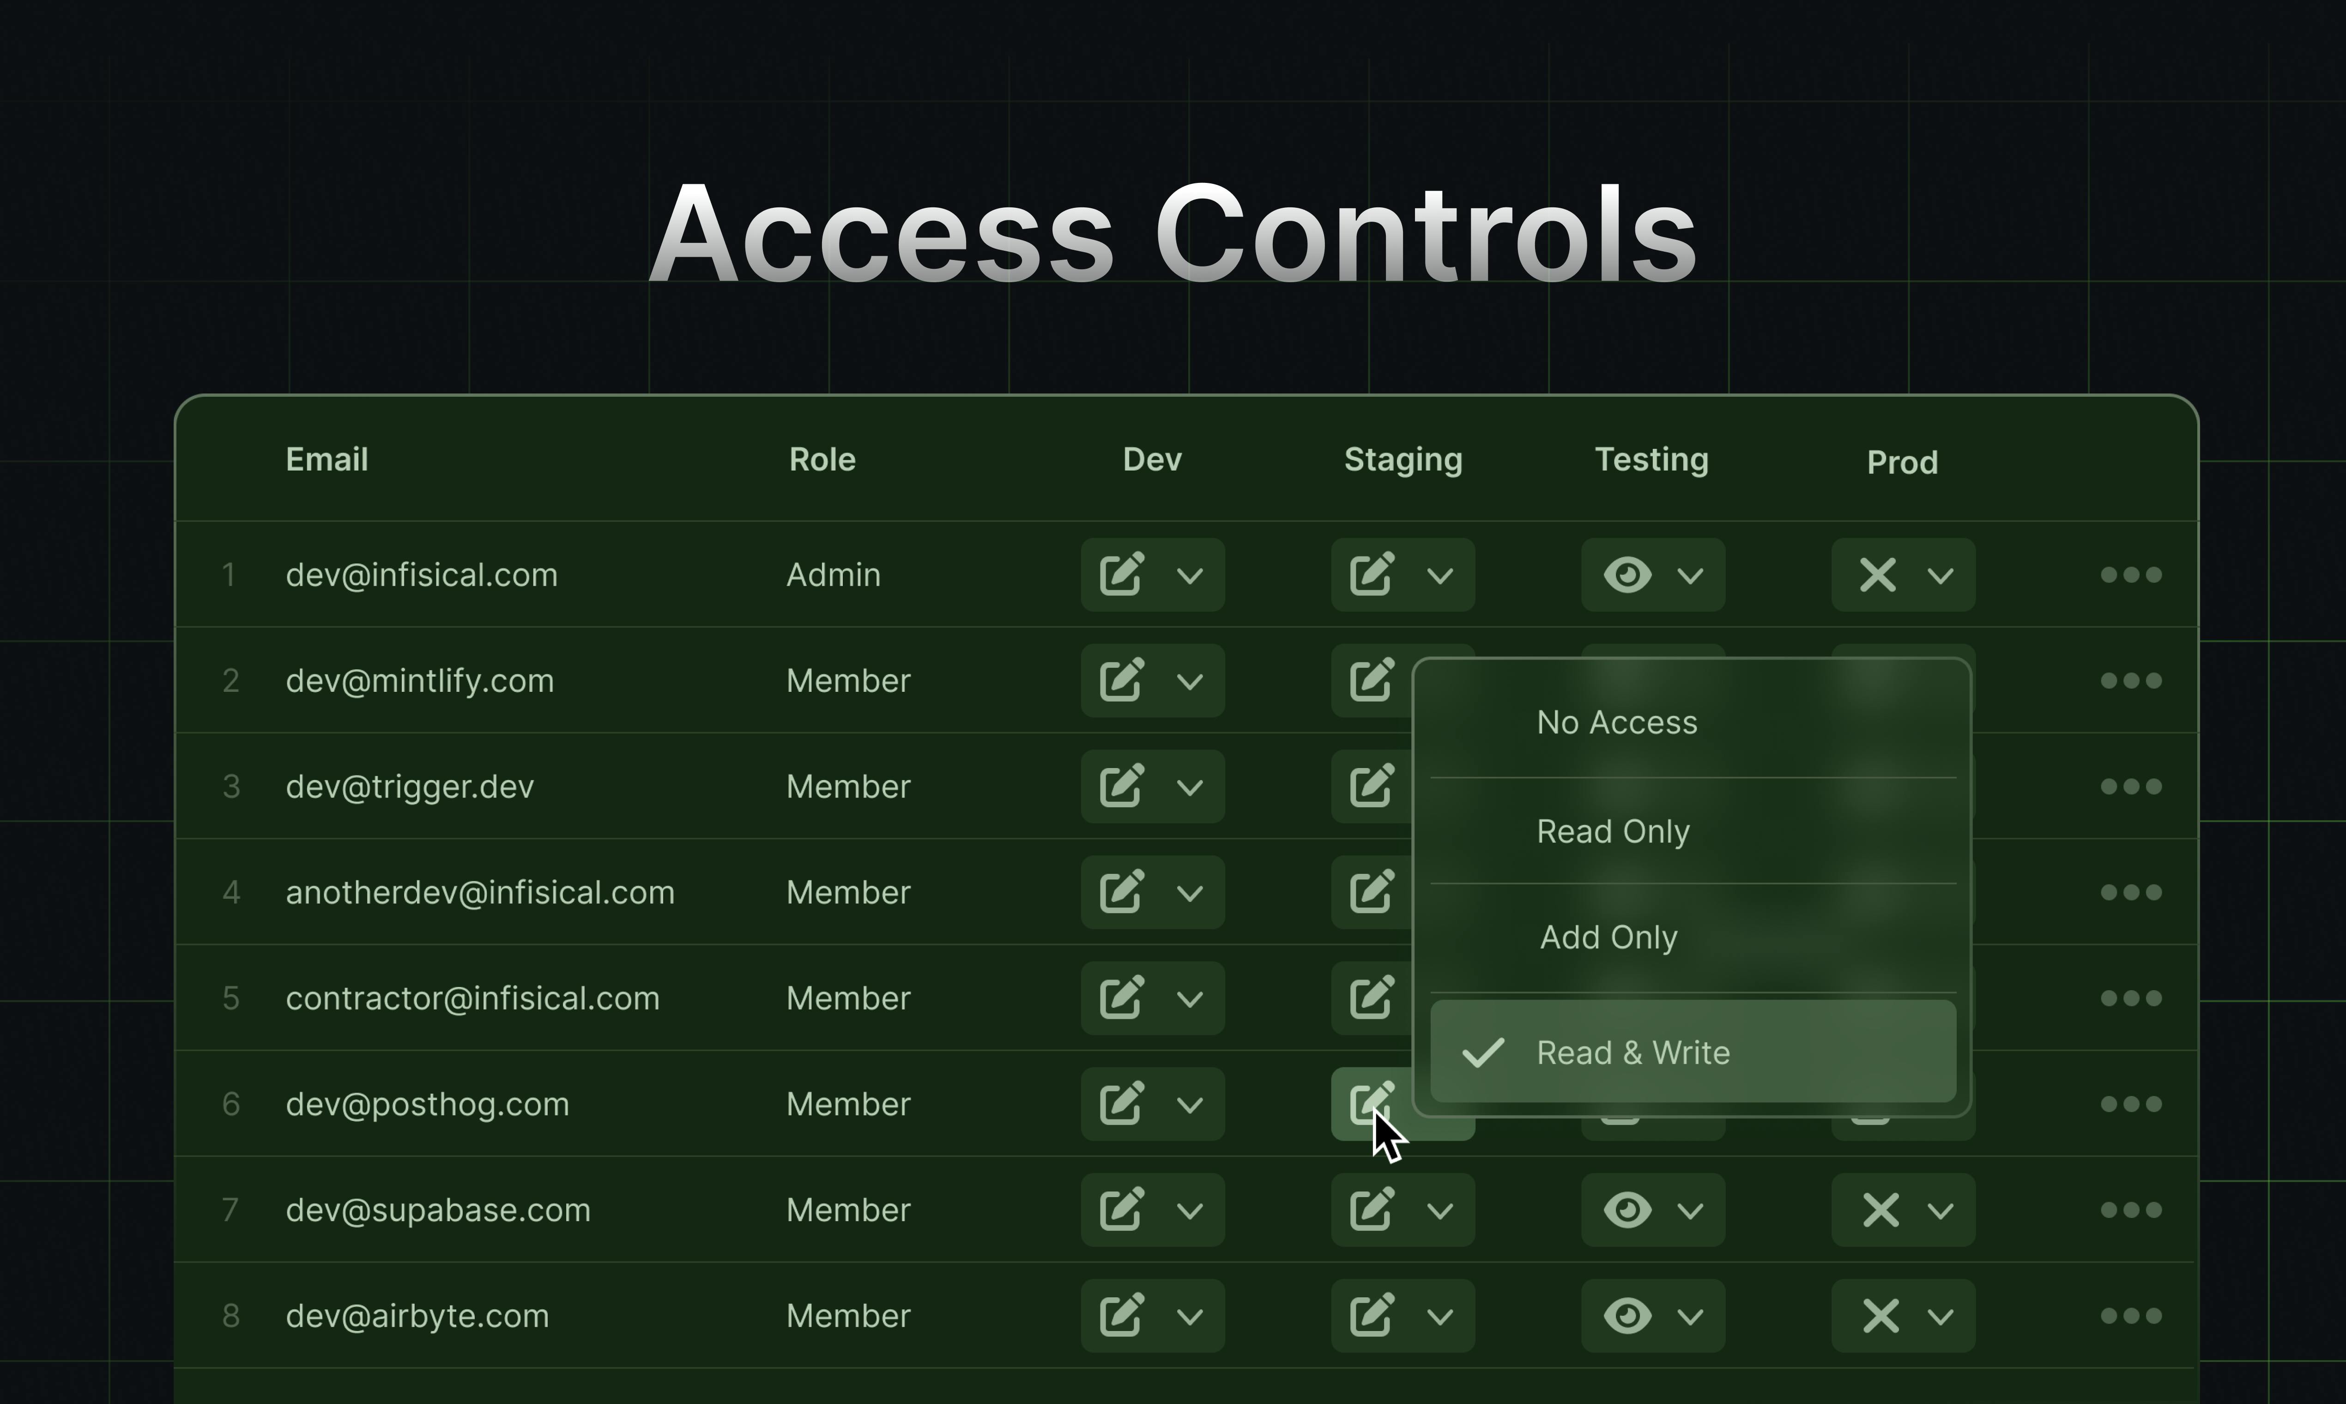Select the Staging edit icon for contractor@infisical.com

click(x=1373, y=997)
